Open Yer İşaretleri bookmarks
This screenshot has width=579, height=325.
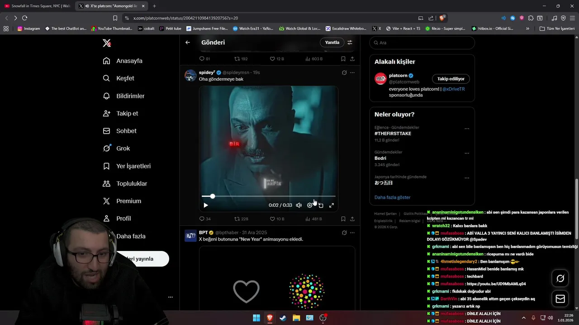[127, 166]
